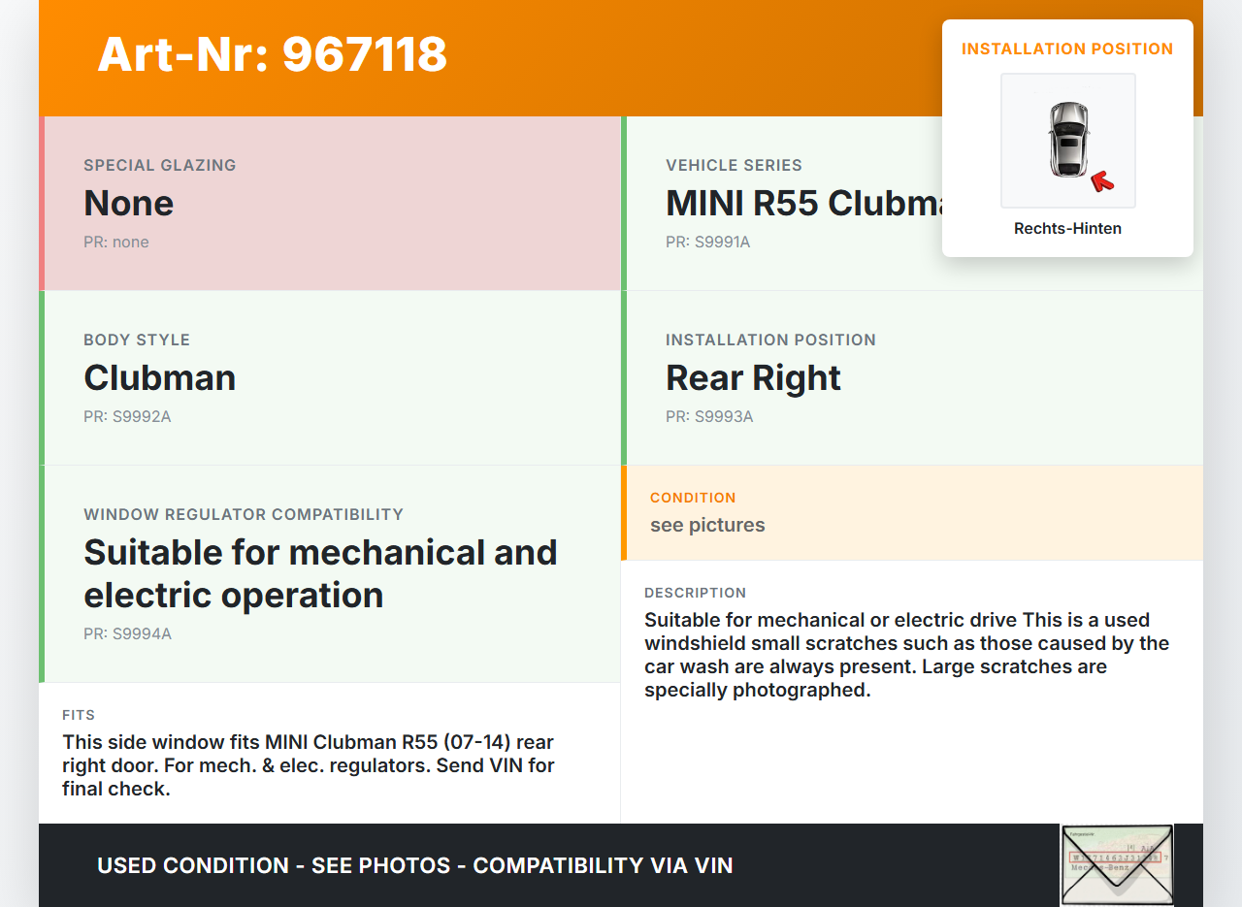Click the PR: S9992A code
Screen dimensions: 1242x907
(x=127, y=417)
